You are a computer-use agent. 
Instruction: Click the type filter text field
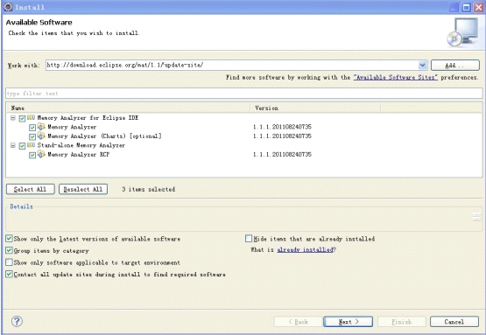[x=244, y=94]
